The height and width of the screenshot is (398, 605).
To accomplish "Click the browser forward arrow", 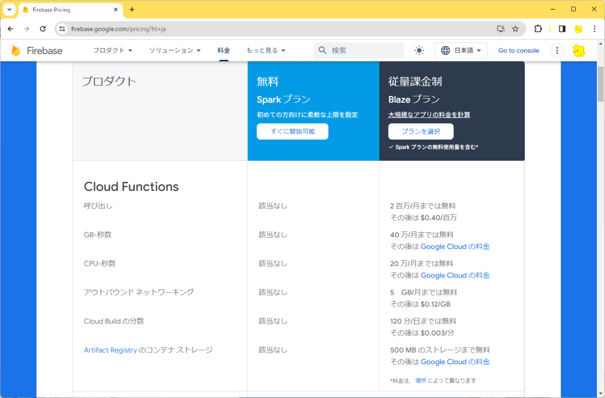I will click(27, 29).
